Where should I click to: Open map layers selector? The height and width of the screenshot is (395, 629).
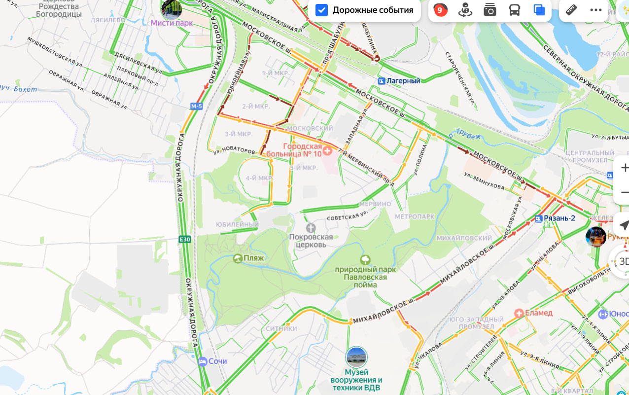pyautogui.click(x=539, y=10)
